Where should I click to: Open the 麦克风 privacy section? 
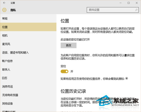pyautogui.click(x=28, y=44)
